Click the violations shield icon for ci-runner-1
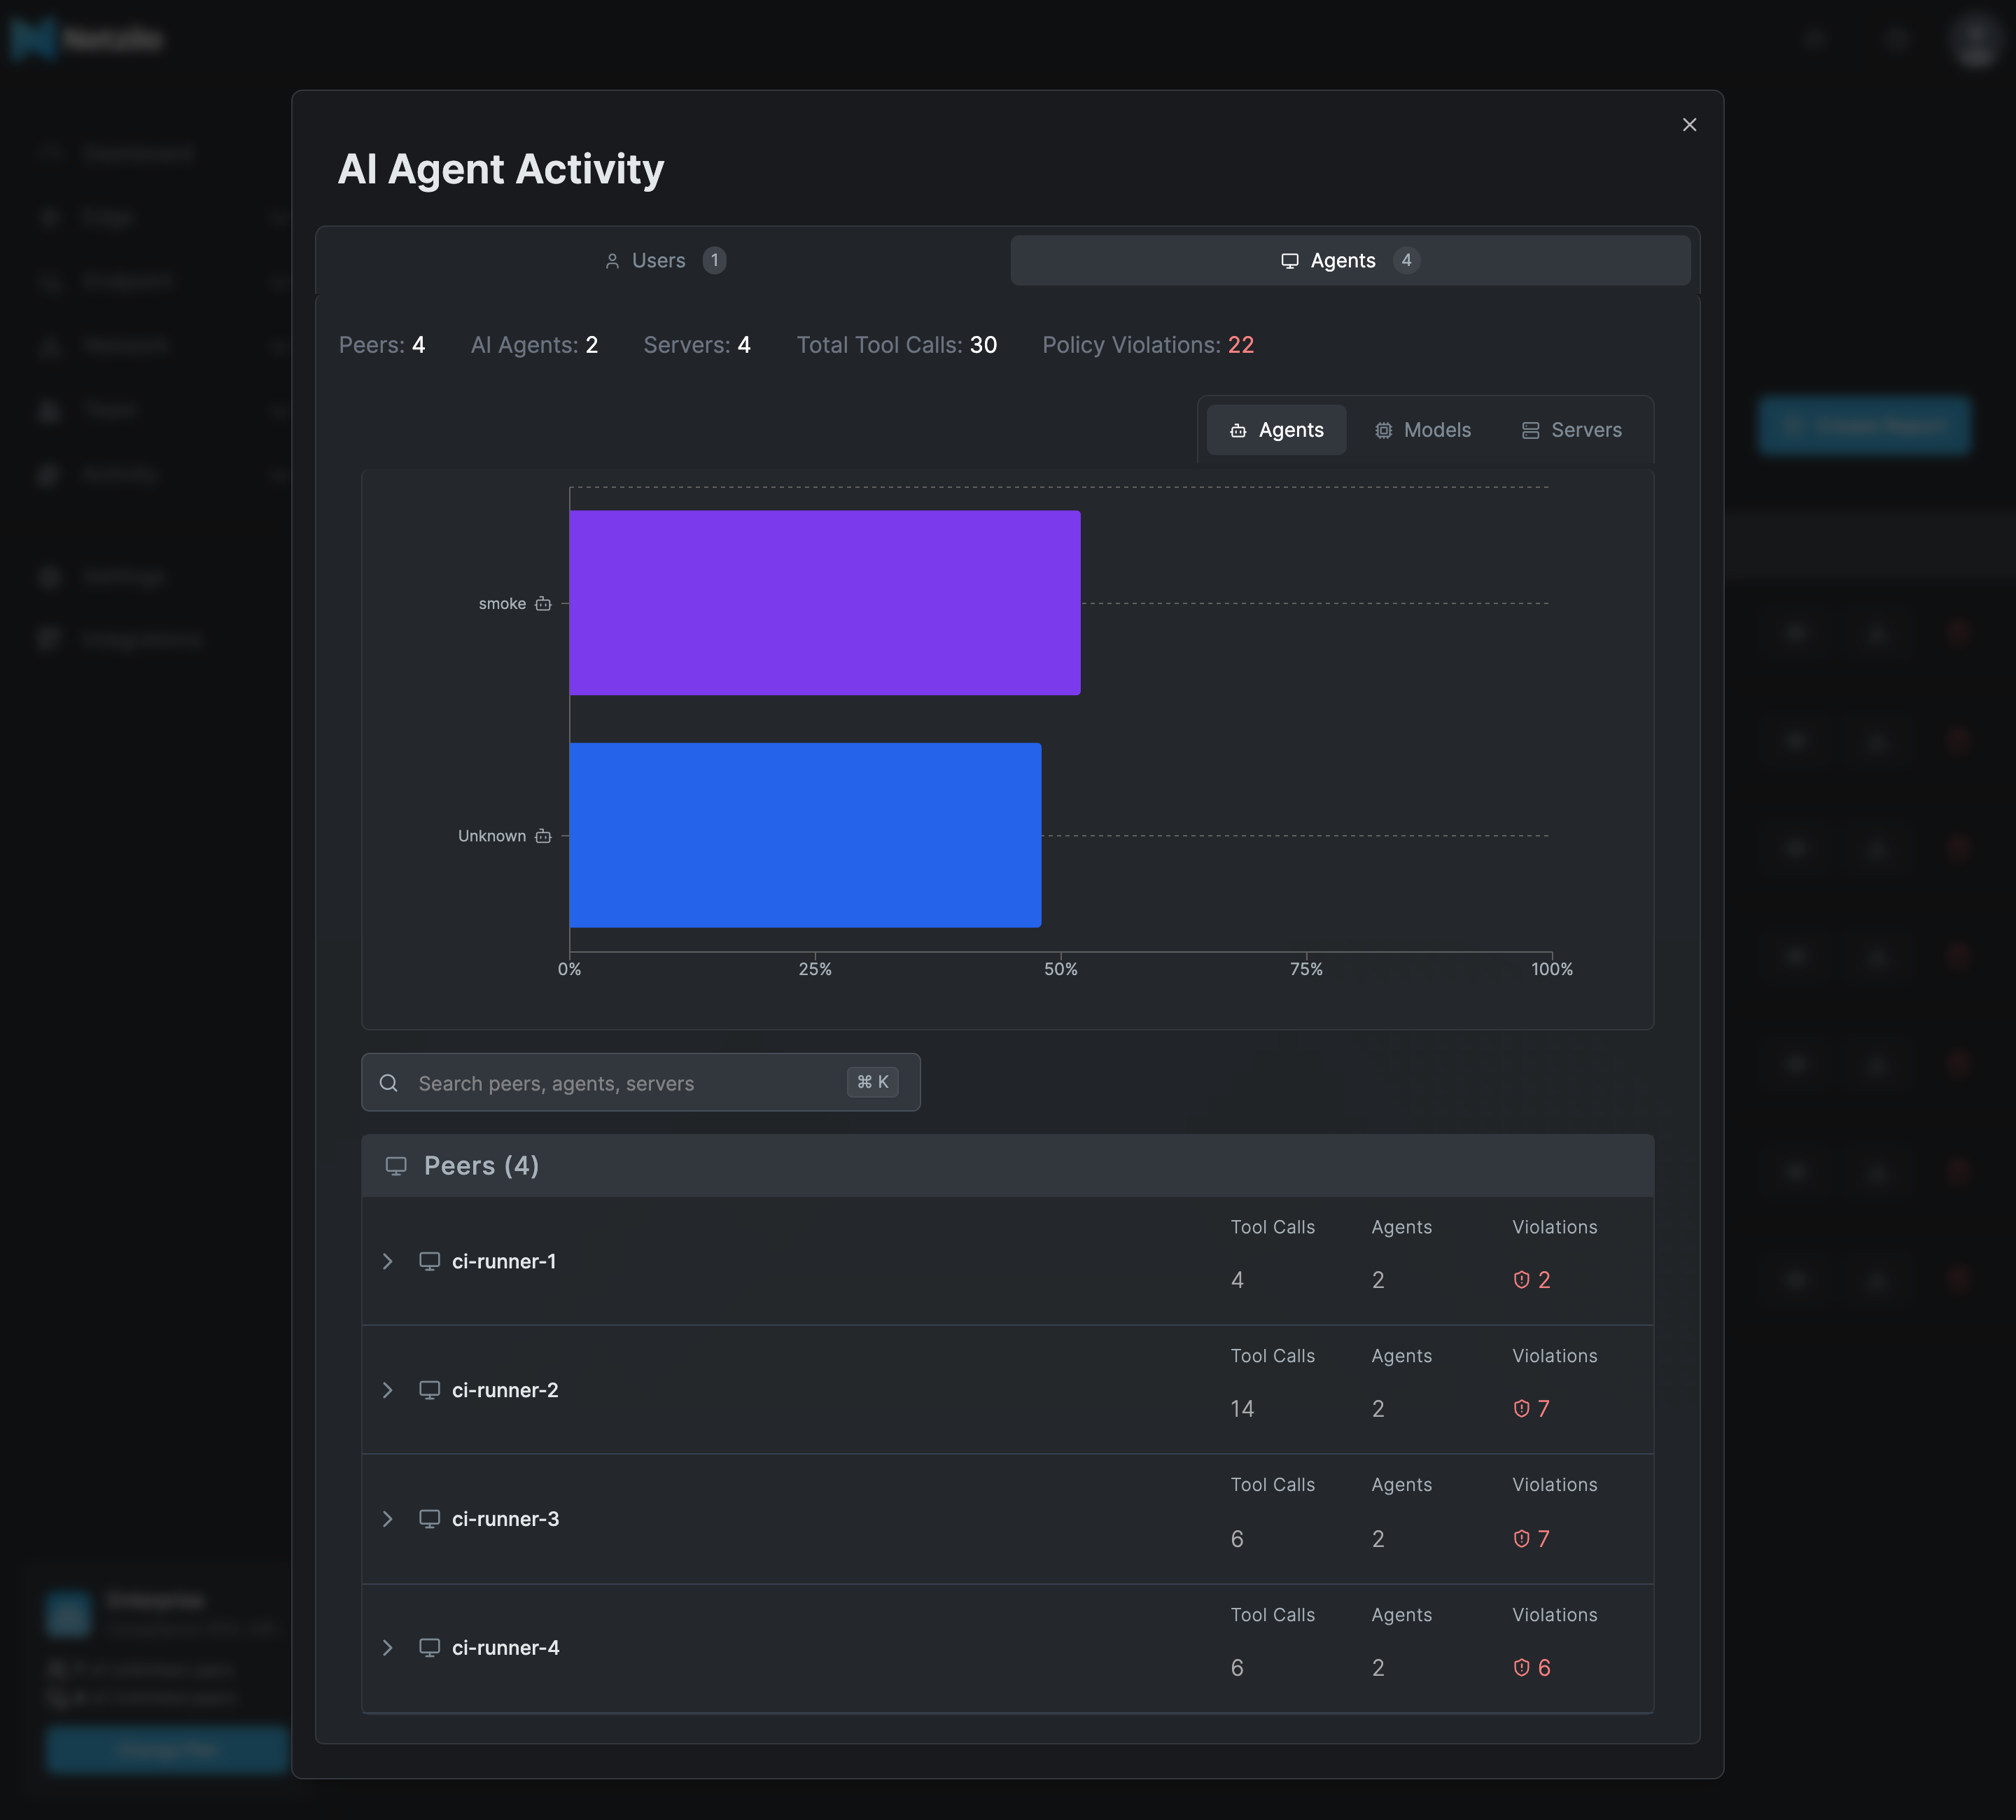The width and height of the screenshot is (2016, 1820). 1521,1280
